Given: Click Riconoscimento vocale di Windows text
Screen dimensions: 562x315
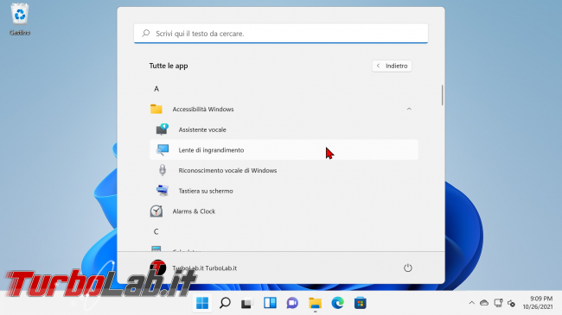Looking at the screenshot, I should click(x=227, y=170).
